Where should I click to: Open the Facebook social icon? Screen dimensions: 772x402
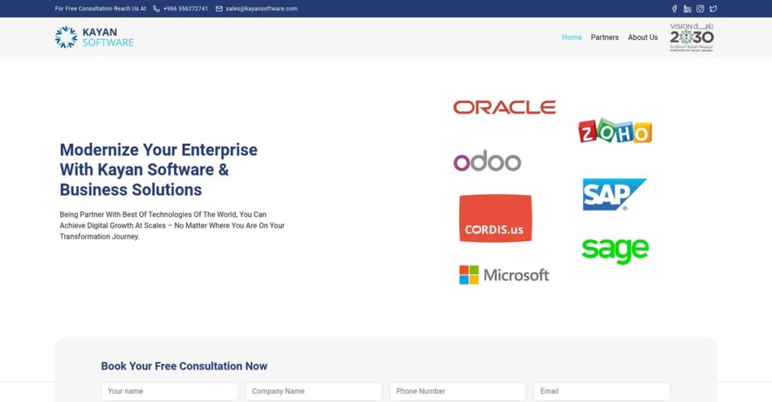coord(675,9)
